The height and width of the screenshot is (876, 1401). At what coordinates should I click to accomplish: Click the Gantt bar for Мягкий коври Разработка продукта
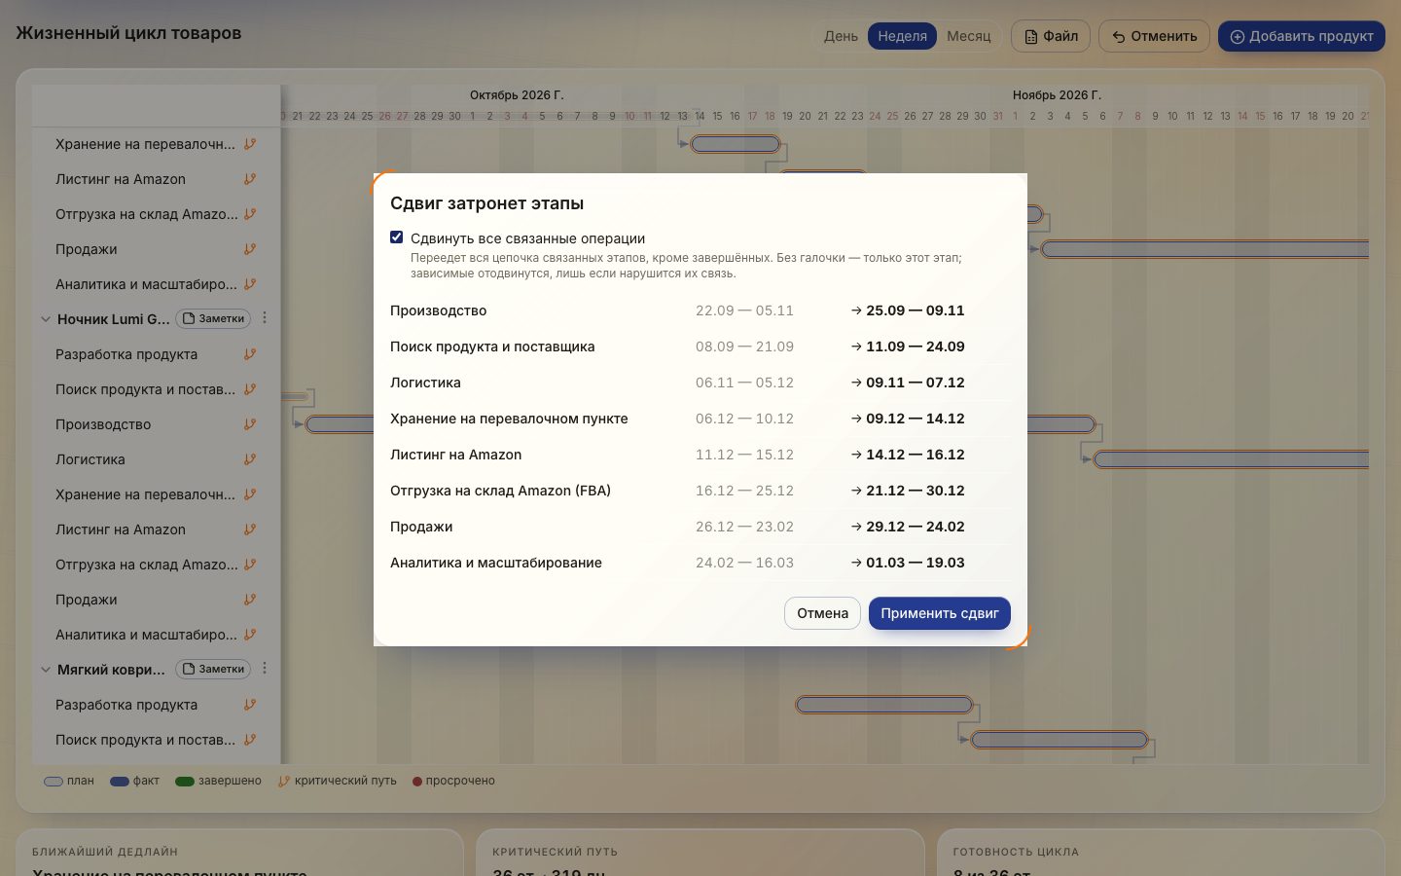click(884, 705)
